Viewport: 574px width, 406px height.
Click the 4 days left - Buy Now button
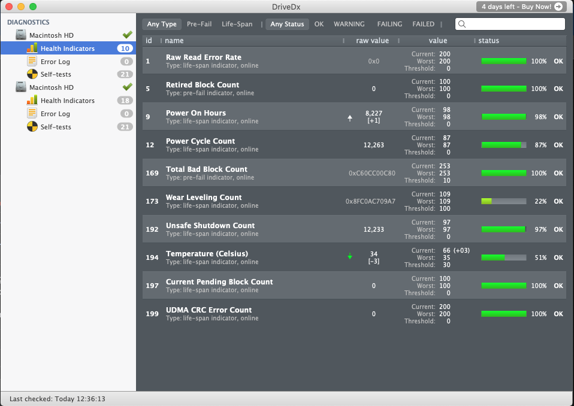point(521,7)
